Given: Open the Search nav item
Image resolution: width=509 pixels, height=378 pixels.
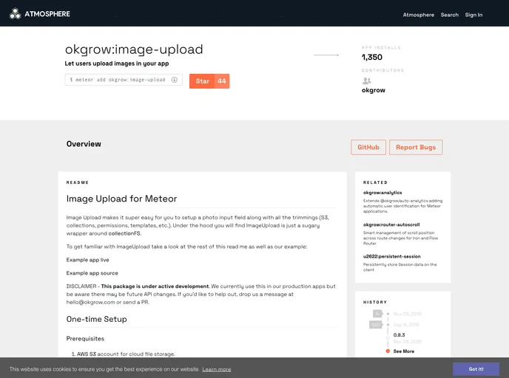Looking at the screenshot, I should 450,15.
